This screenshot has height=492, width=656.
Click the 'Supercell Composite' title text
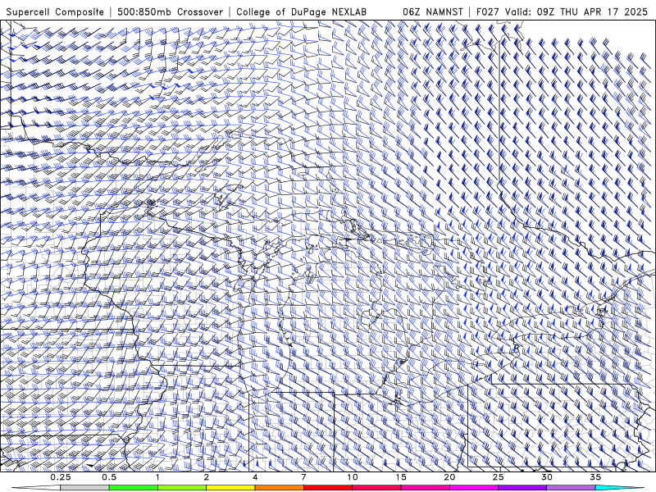(x=55, y=12)
